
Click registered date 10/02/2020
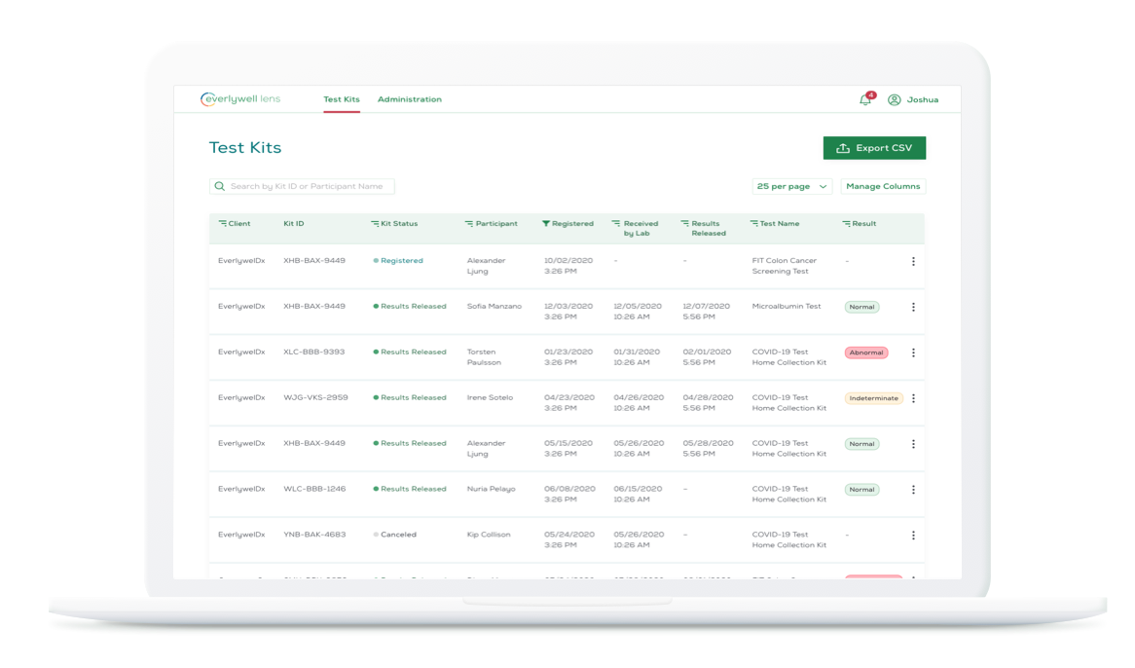point(568,261)
